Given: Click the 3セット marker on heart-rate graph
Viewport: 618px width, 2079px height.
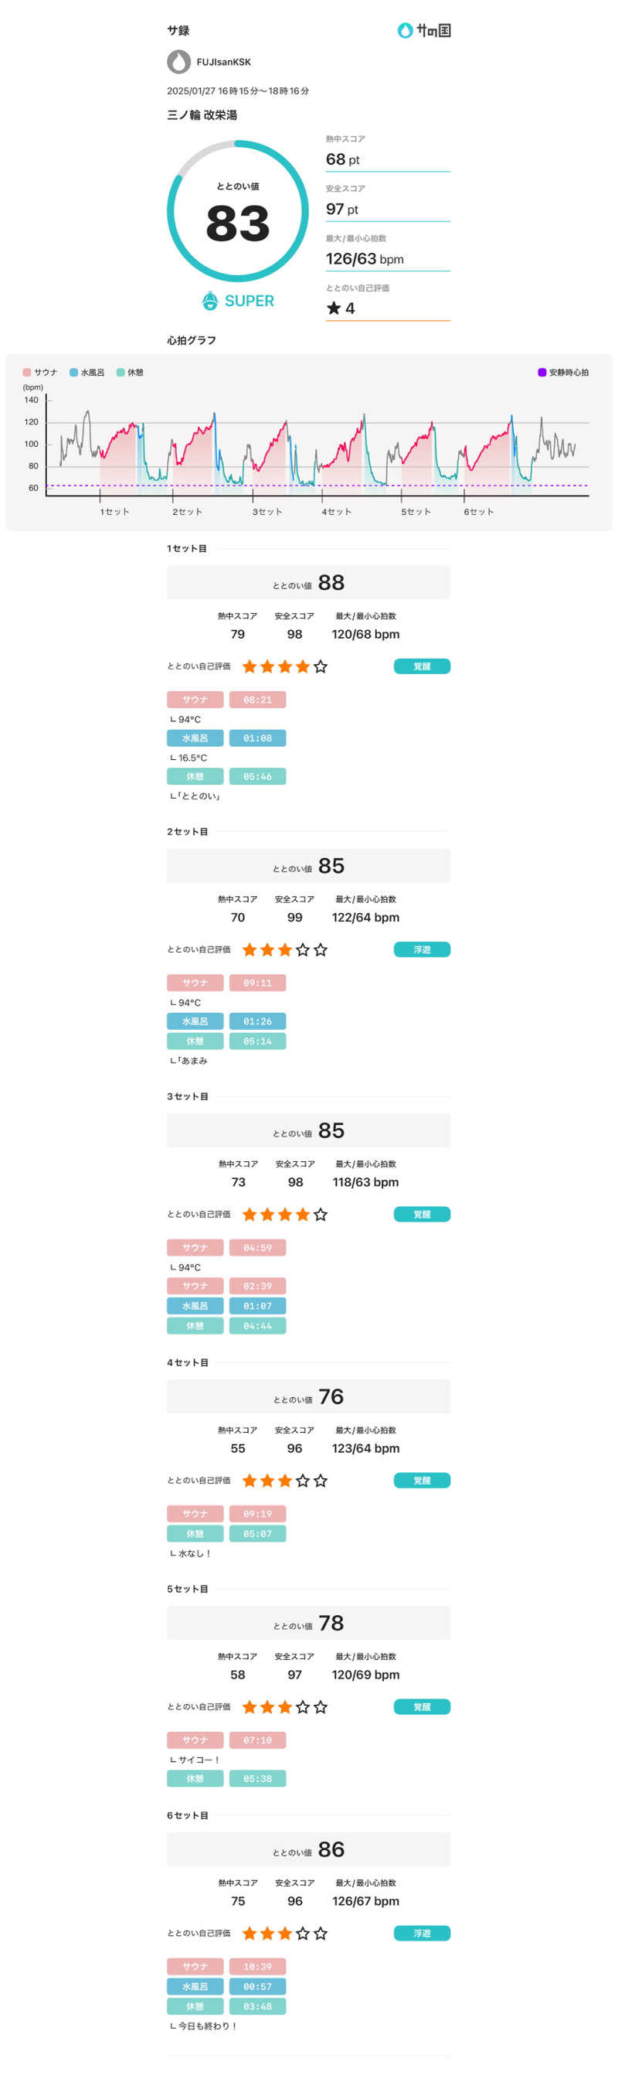Looking at the screenshot, I should (x=267, y=512).
